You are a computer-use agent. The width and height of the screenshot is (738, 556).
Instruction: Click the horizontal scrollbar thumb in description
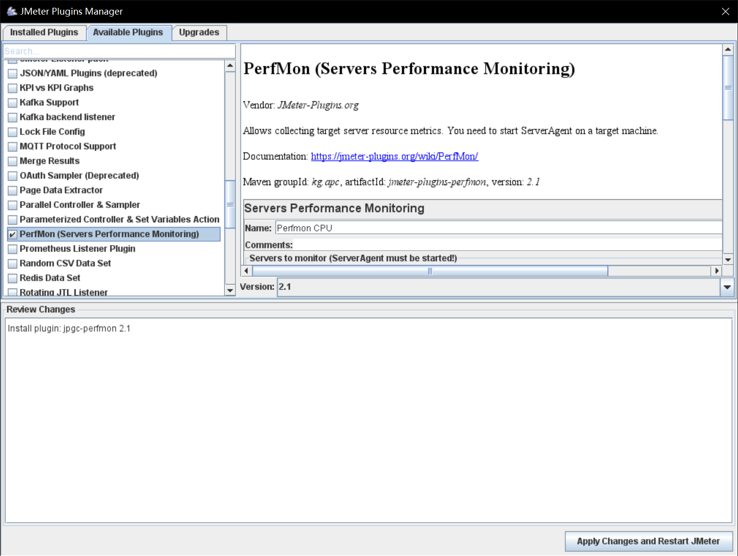pos(429,271)
